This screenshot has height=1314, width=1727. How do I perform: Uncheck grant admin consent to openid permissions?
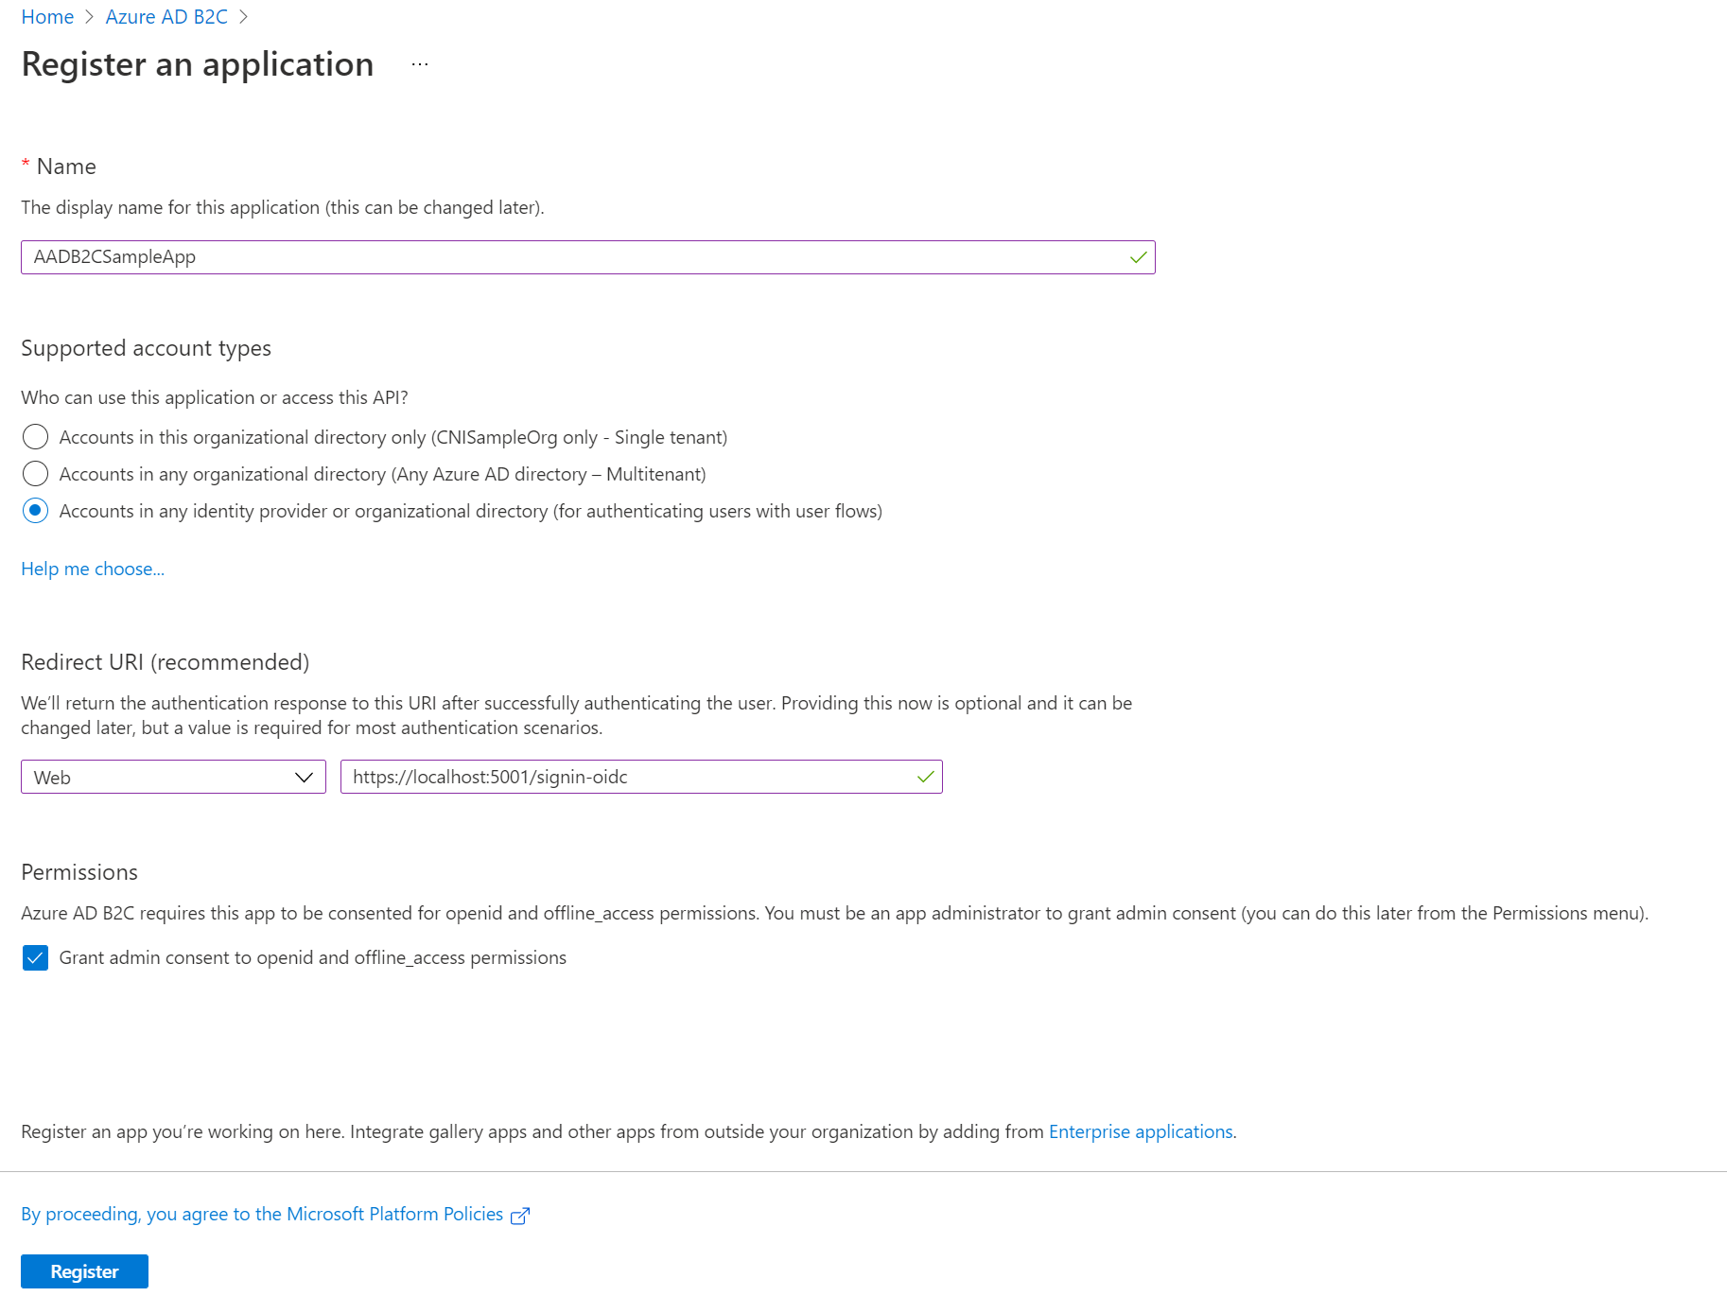(x=35, y=957)
